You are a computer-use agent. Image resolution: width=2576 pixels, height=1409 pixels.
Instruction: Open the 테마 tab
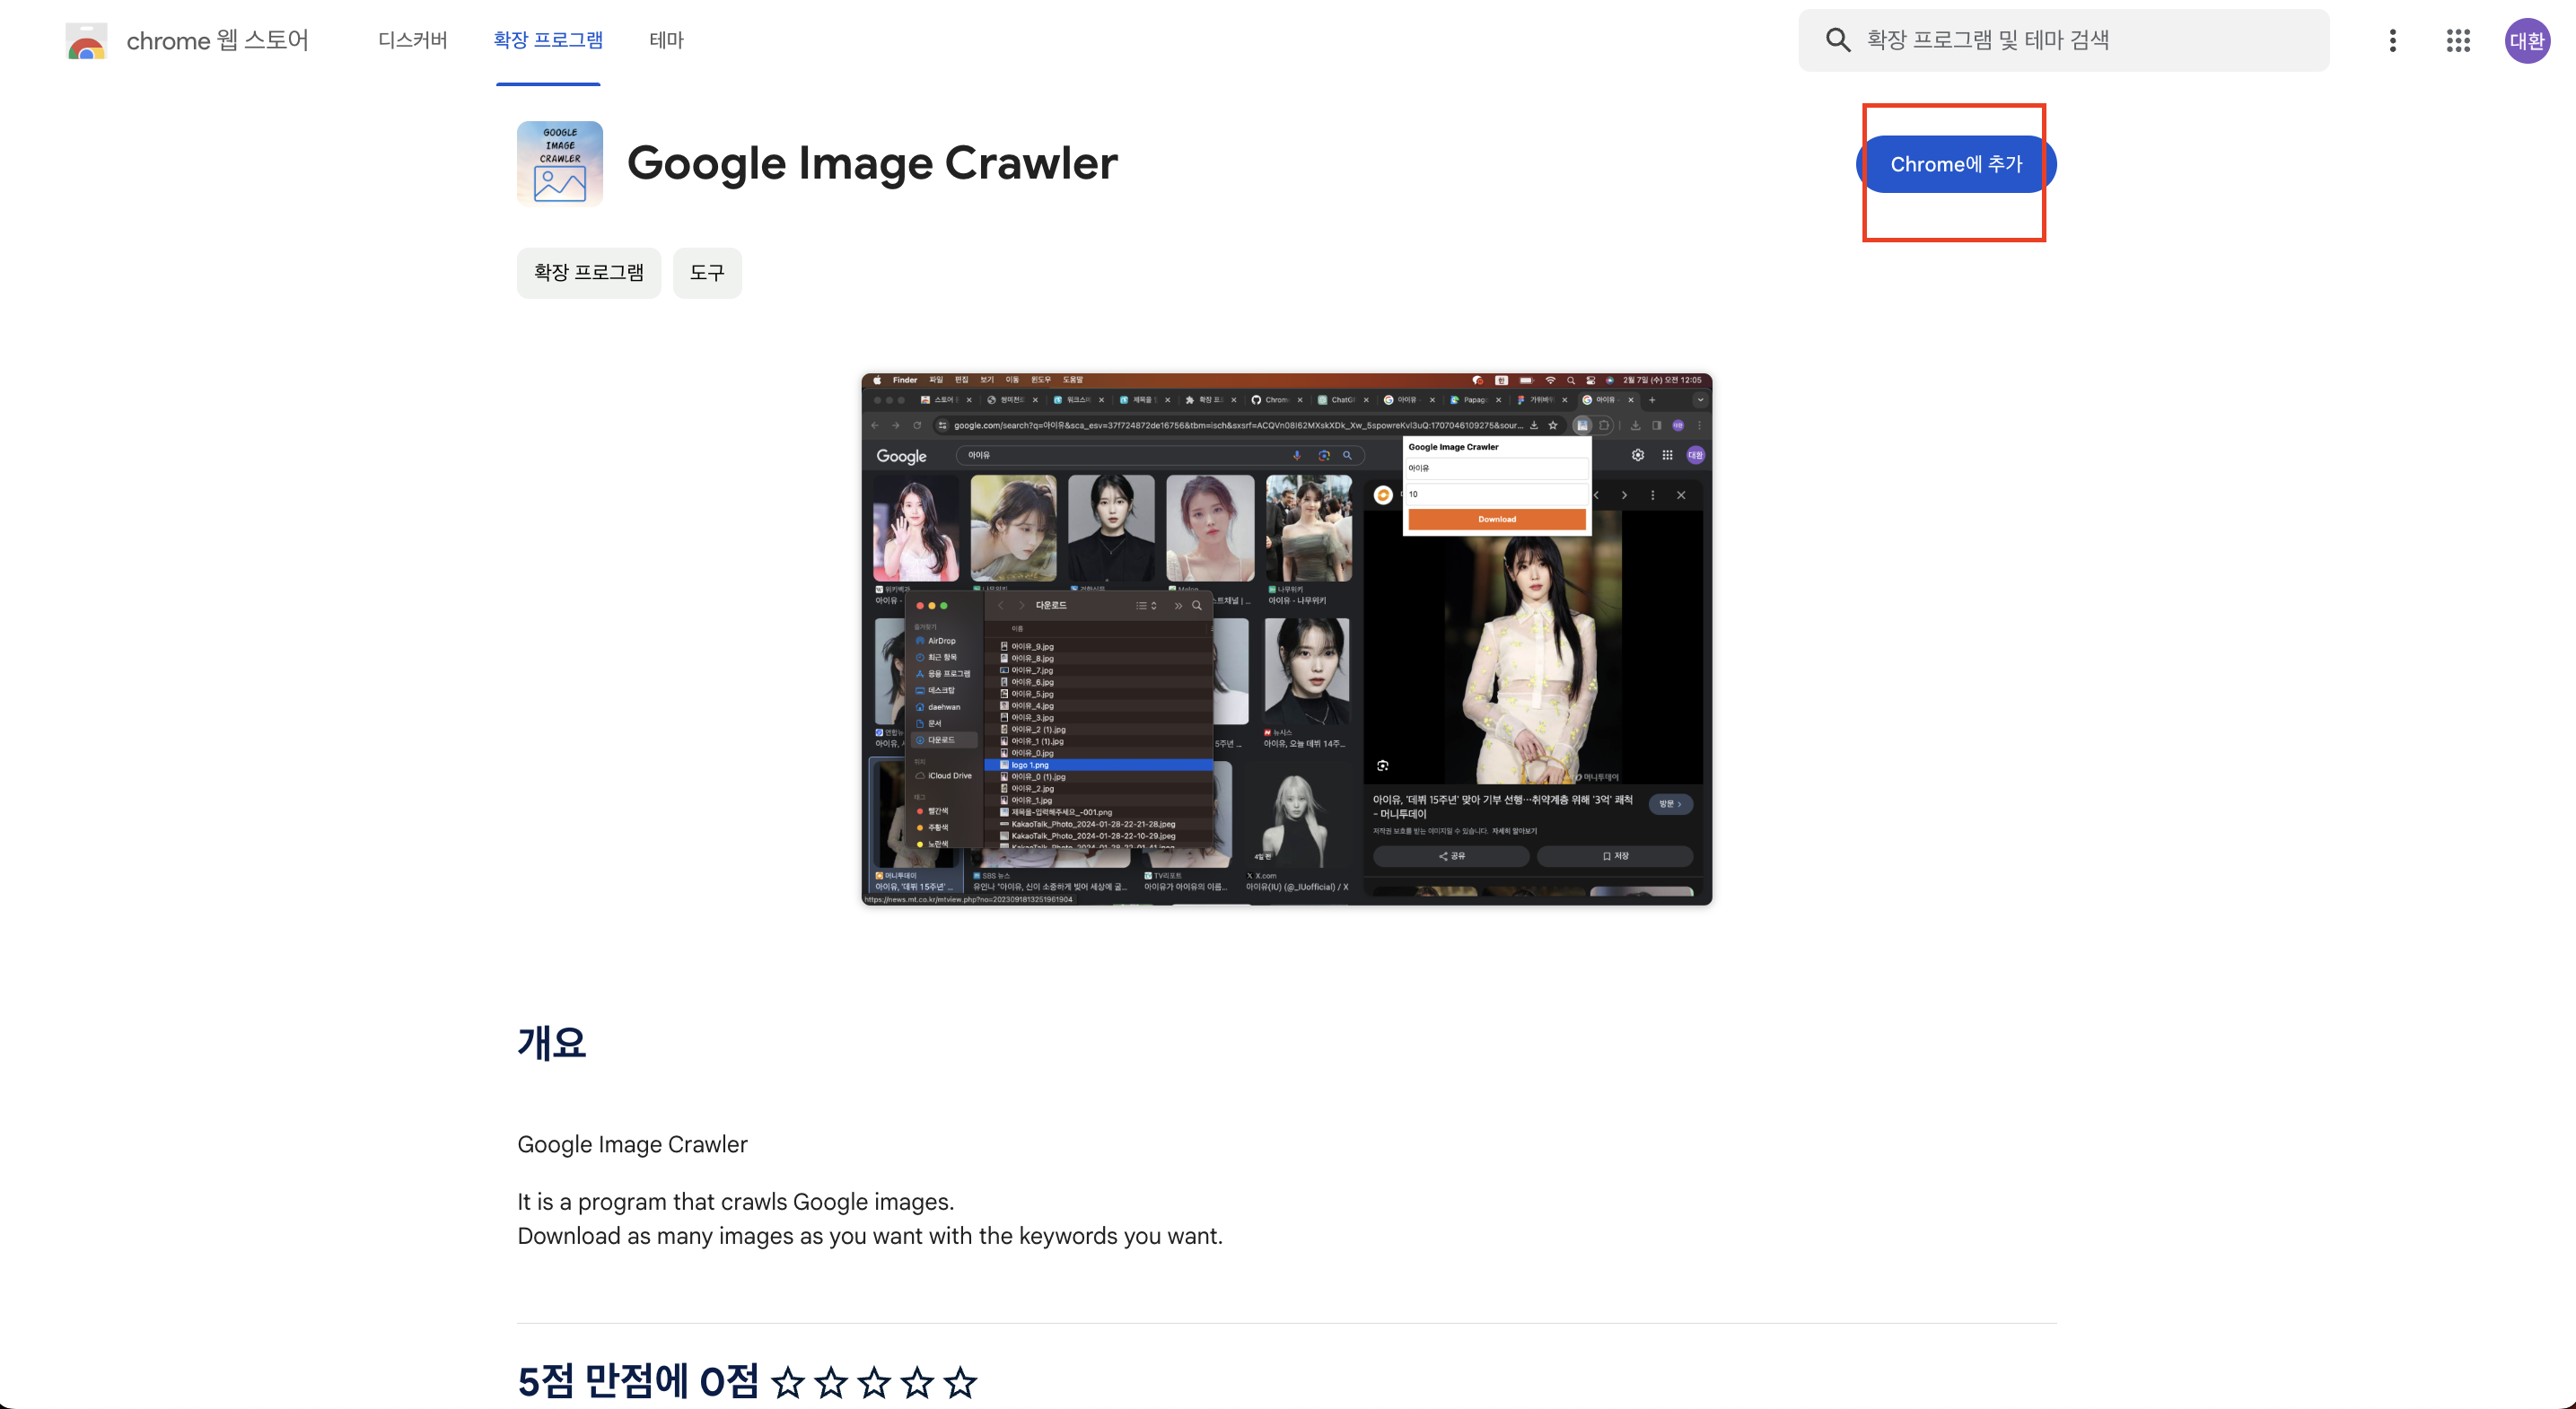click(666, 40)
